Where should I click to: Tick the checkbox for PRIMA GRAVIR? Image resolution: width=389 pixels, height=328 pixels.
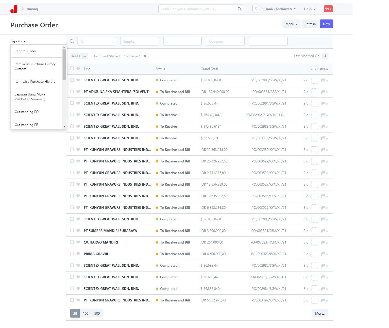click(x=72, y=254)
